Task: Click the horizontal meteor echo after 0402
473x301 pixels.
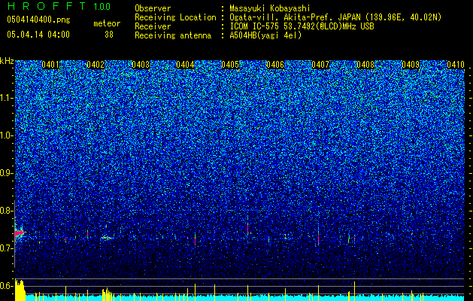Action: pyautogui.click(x=107, y=238)
